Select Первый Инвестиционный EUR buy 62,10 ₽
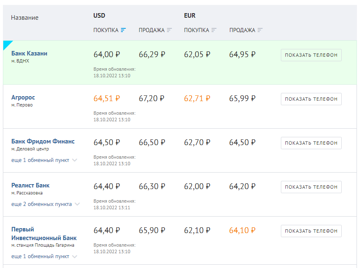This screenshot has height=268, width=359. 197,230
